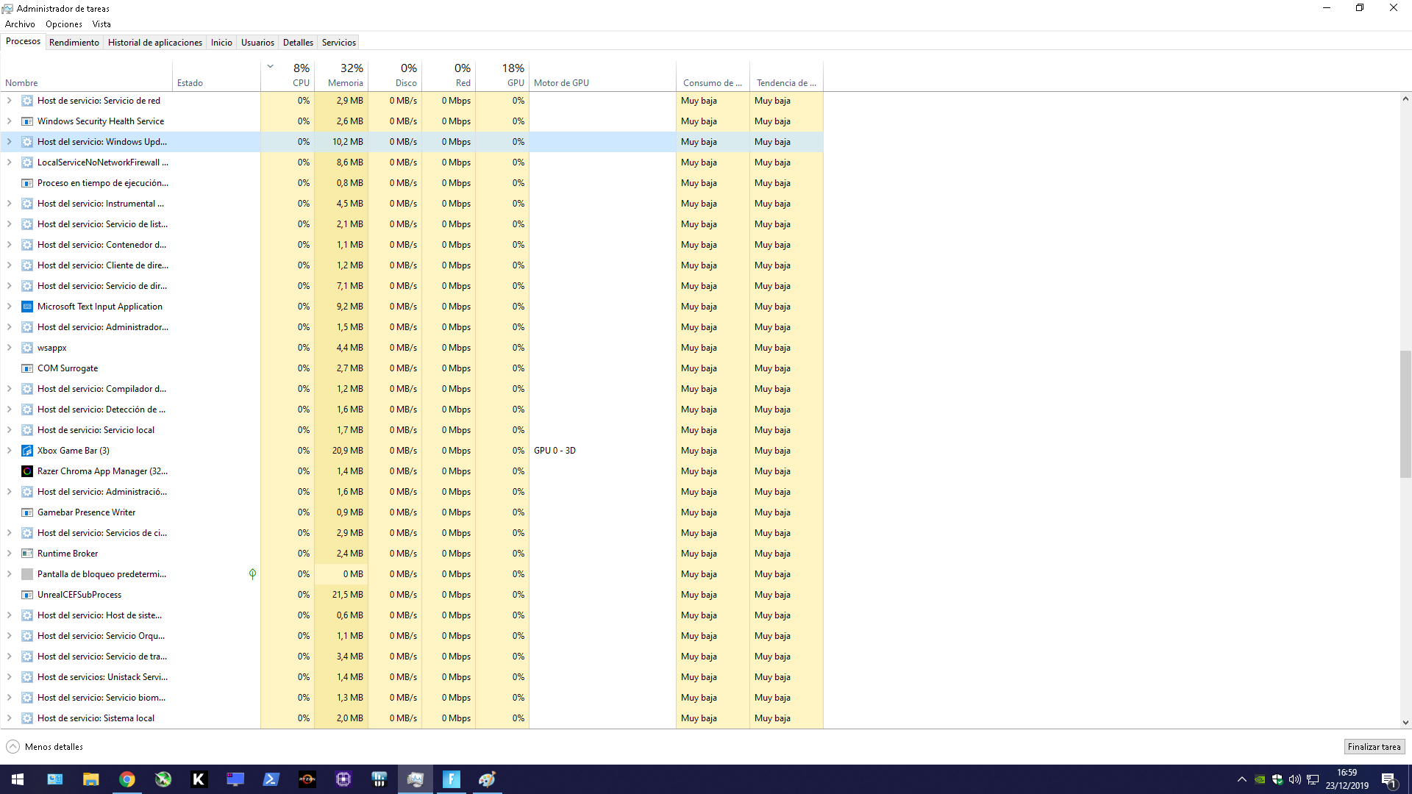
Task: Open the Paint palette taskbar icon
Action: point(488,779)
